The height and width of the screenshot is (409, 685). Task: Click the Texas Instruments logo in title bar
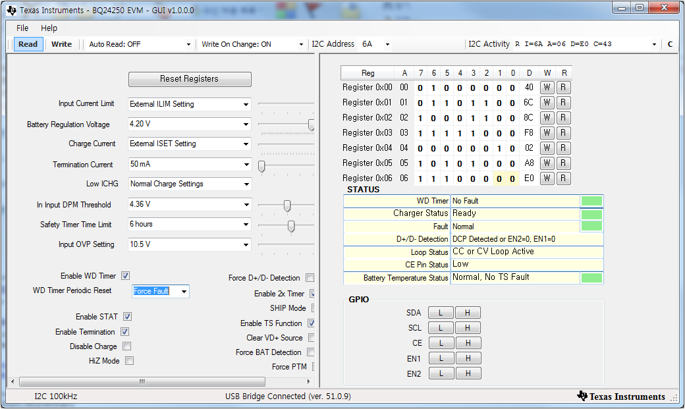coord(11,10)
